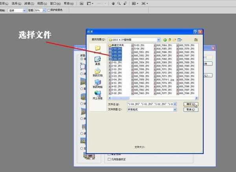Open 网上邻居 in the places bar
Image resolution: width=236 pixels, height=172 pixels.
(x=97, y=95)
